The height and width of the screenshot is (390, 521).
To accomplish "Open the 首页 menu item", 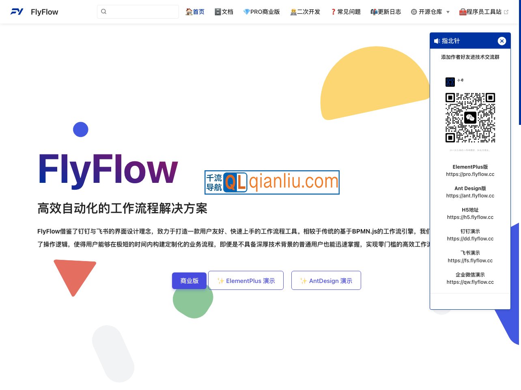I will point(198,12).
